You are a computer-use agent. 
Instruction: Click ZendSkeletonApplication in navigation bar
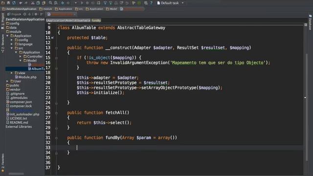click(20, 9)
